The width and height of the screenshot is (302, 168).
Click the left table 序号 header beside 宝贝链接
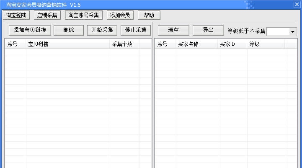(x=15, y=44)
